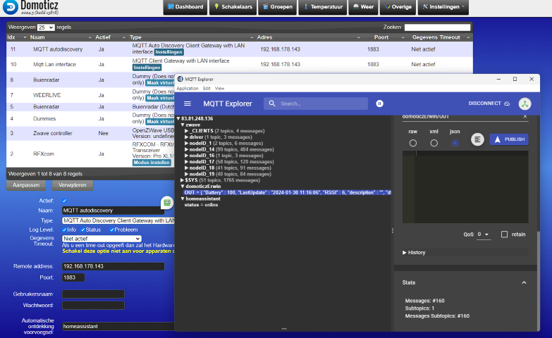Expand the nodeID_14 tree node
552x338 pixels.
187,149
